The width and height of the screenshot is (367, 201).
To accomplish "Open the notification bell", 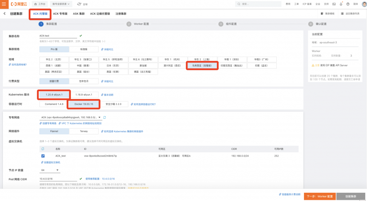I will (x=341, y=4).
